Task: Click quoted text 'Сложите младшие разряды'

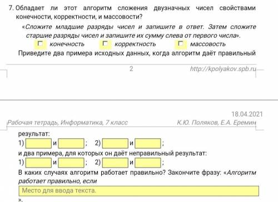Action: point(69,27)
